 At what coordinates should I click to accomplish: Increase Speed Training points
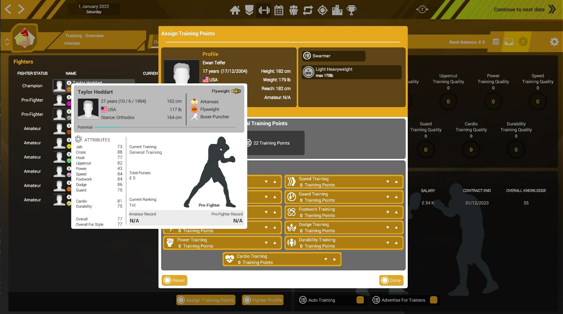click(x=396, y=182)
